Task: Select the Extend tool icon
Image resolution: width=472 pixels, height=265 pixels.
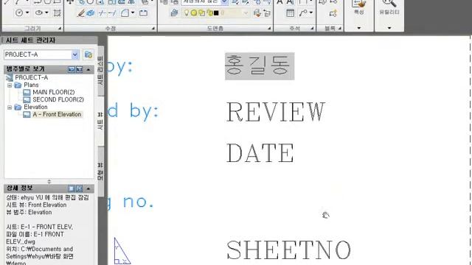Action: 111,13
